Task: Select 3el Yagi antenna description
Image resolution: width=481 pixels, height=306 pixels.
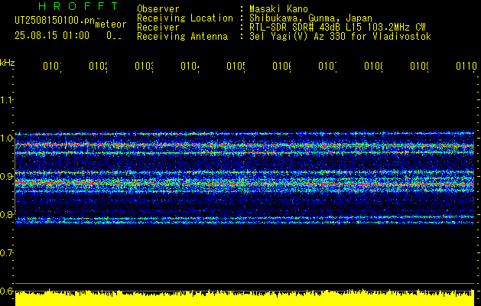Action: coord(340,37)
